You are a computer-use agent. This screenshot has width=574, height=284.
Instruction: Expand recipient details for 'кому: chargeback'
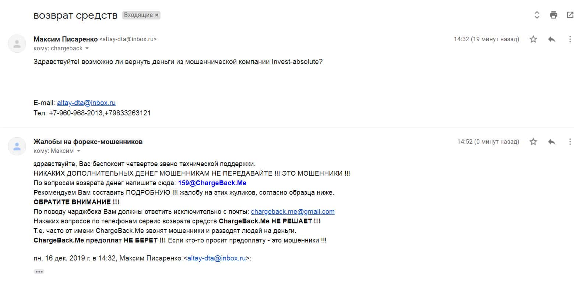click(87, 48)
